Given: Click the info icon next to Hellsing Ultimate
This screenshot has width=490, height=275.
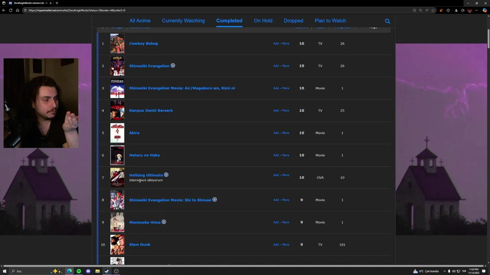Looking at the screenshot, I should (166, 175).
